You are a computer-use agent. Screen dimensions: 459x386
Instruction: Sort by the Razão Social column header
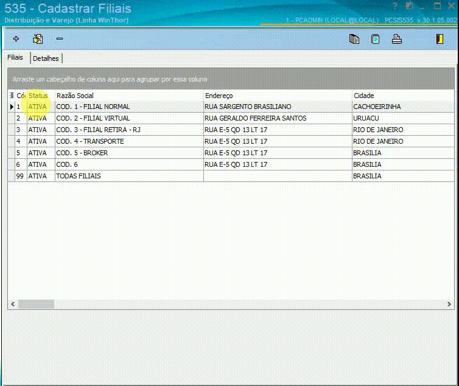pyautogui.click(x=129, y=96)
